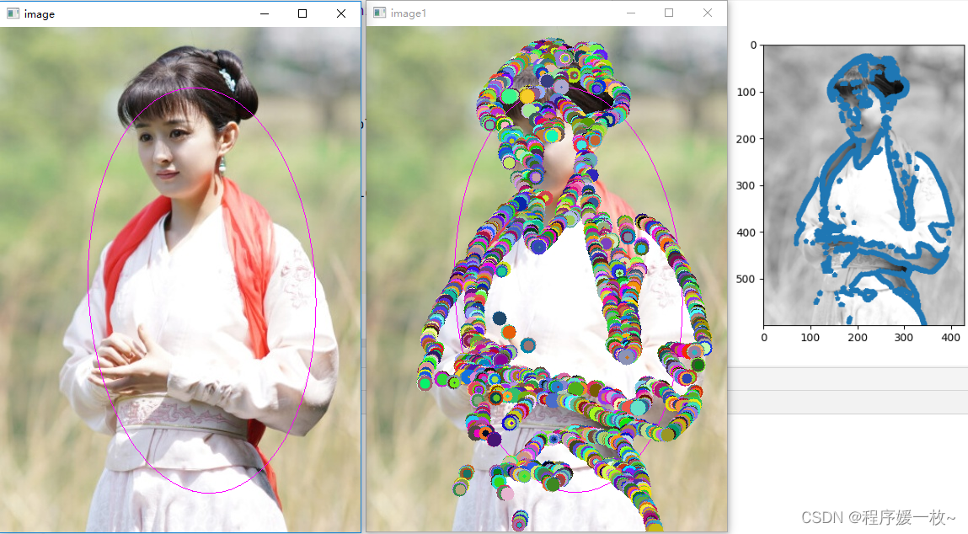Close the "image1" window

tap(708, 13)
